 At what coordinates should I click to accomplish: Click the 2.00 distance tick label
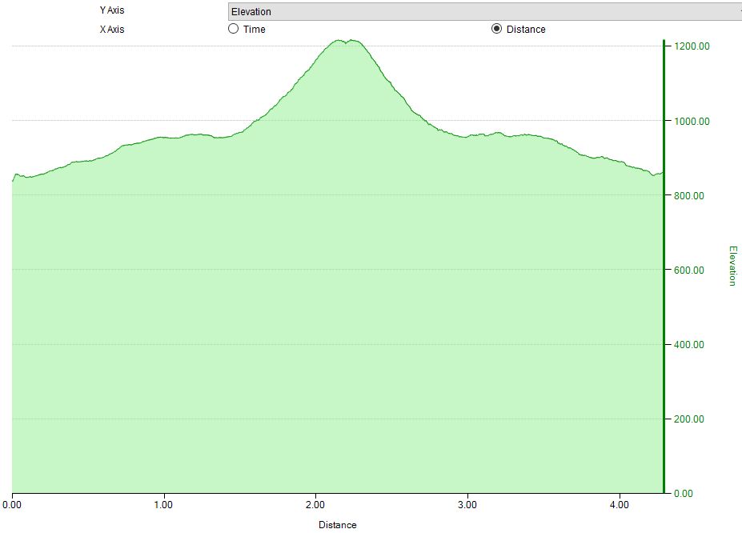(x=315, y=505)
